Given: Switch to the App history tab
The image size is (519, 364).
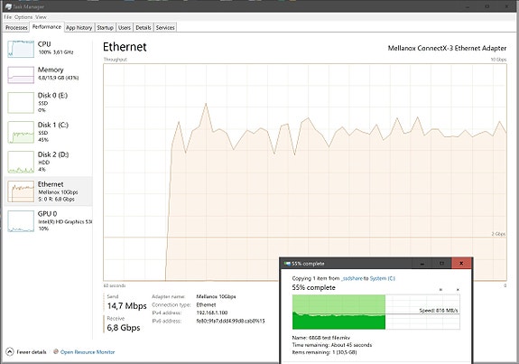Looking at the screenshot, I should click(x=79, y=27).
